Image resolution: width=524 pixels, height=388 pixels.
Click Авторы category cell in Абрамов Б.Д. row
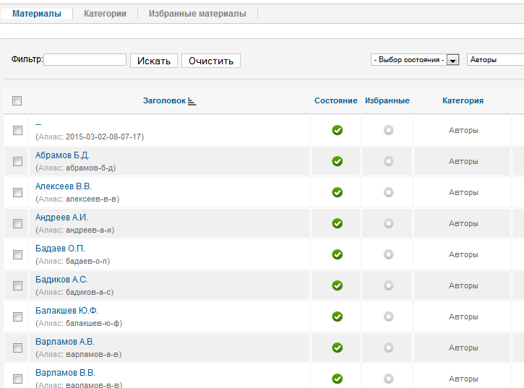tap(463, 161)
